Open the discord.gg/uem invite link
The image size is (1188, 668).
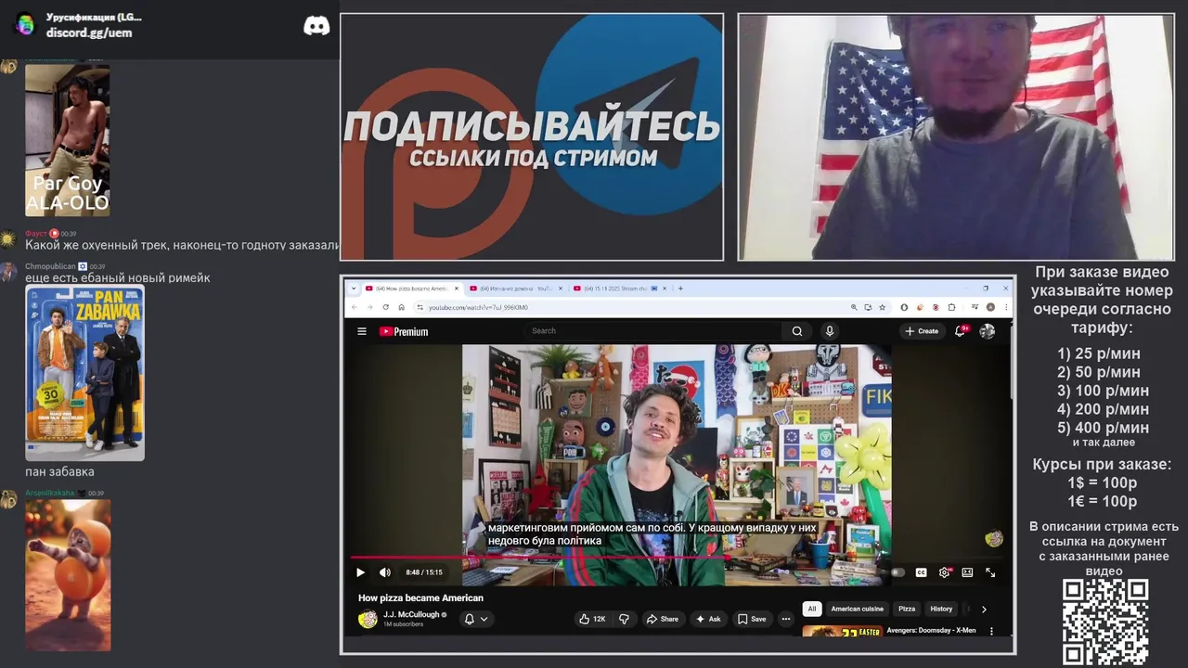pyautogui.click(x=89, y=32)
